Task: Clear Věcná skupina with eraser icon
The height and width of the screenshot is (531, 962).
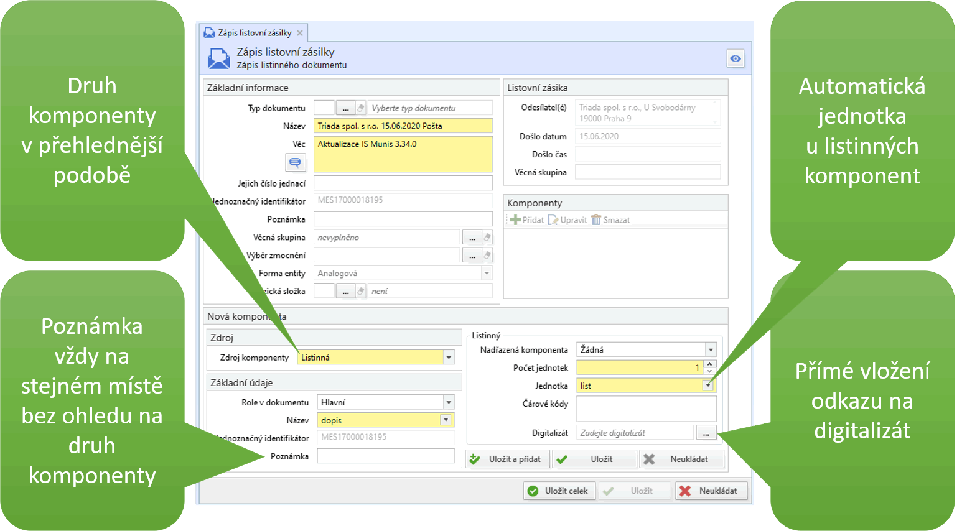Action: click(x=487, y=238)
